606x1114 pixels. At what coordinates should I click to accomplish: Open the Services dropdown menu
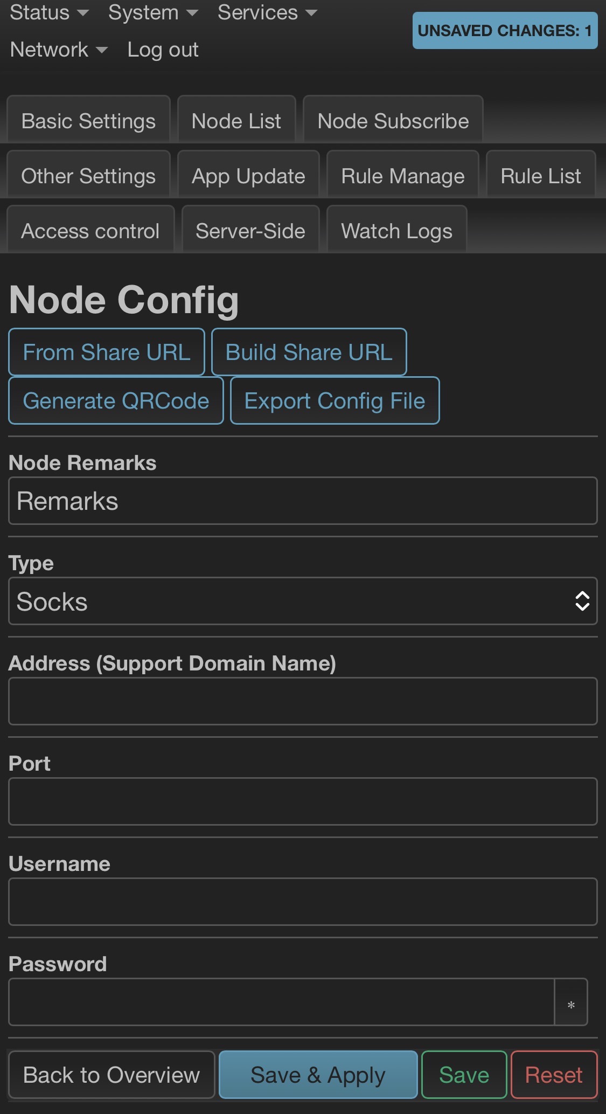[x=267, y=13]
